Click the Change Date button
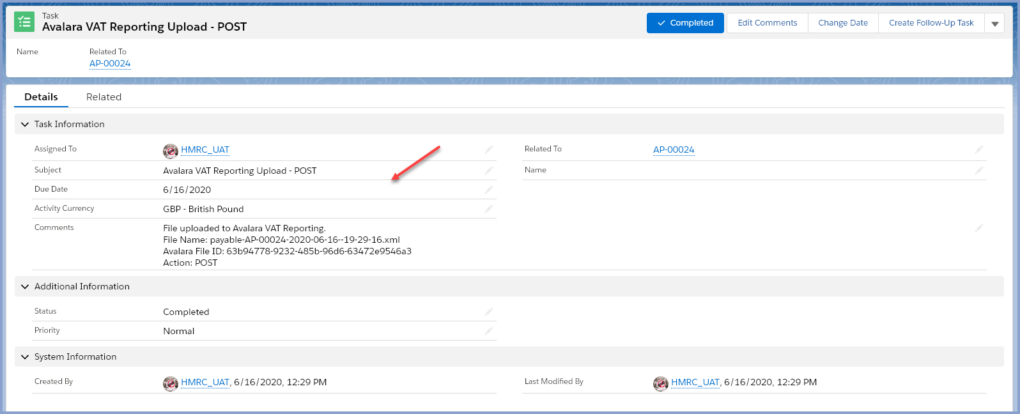The image size is (1020, 414). 843,23
